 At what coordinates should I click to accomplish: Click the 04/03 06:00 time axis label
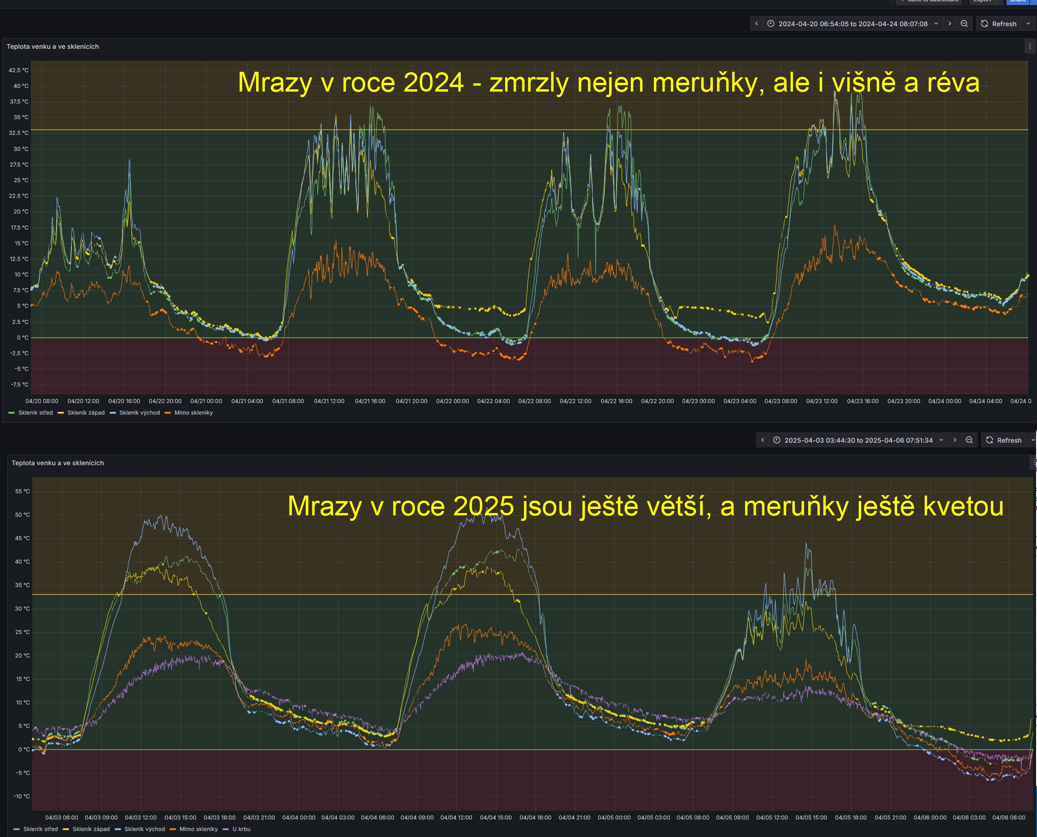[62, 818]
